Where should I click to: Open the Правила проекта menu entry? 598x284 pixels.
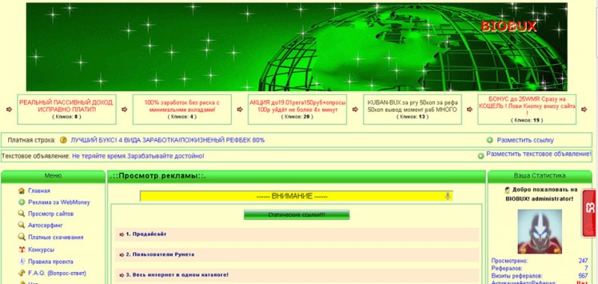pos(51,262)
